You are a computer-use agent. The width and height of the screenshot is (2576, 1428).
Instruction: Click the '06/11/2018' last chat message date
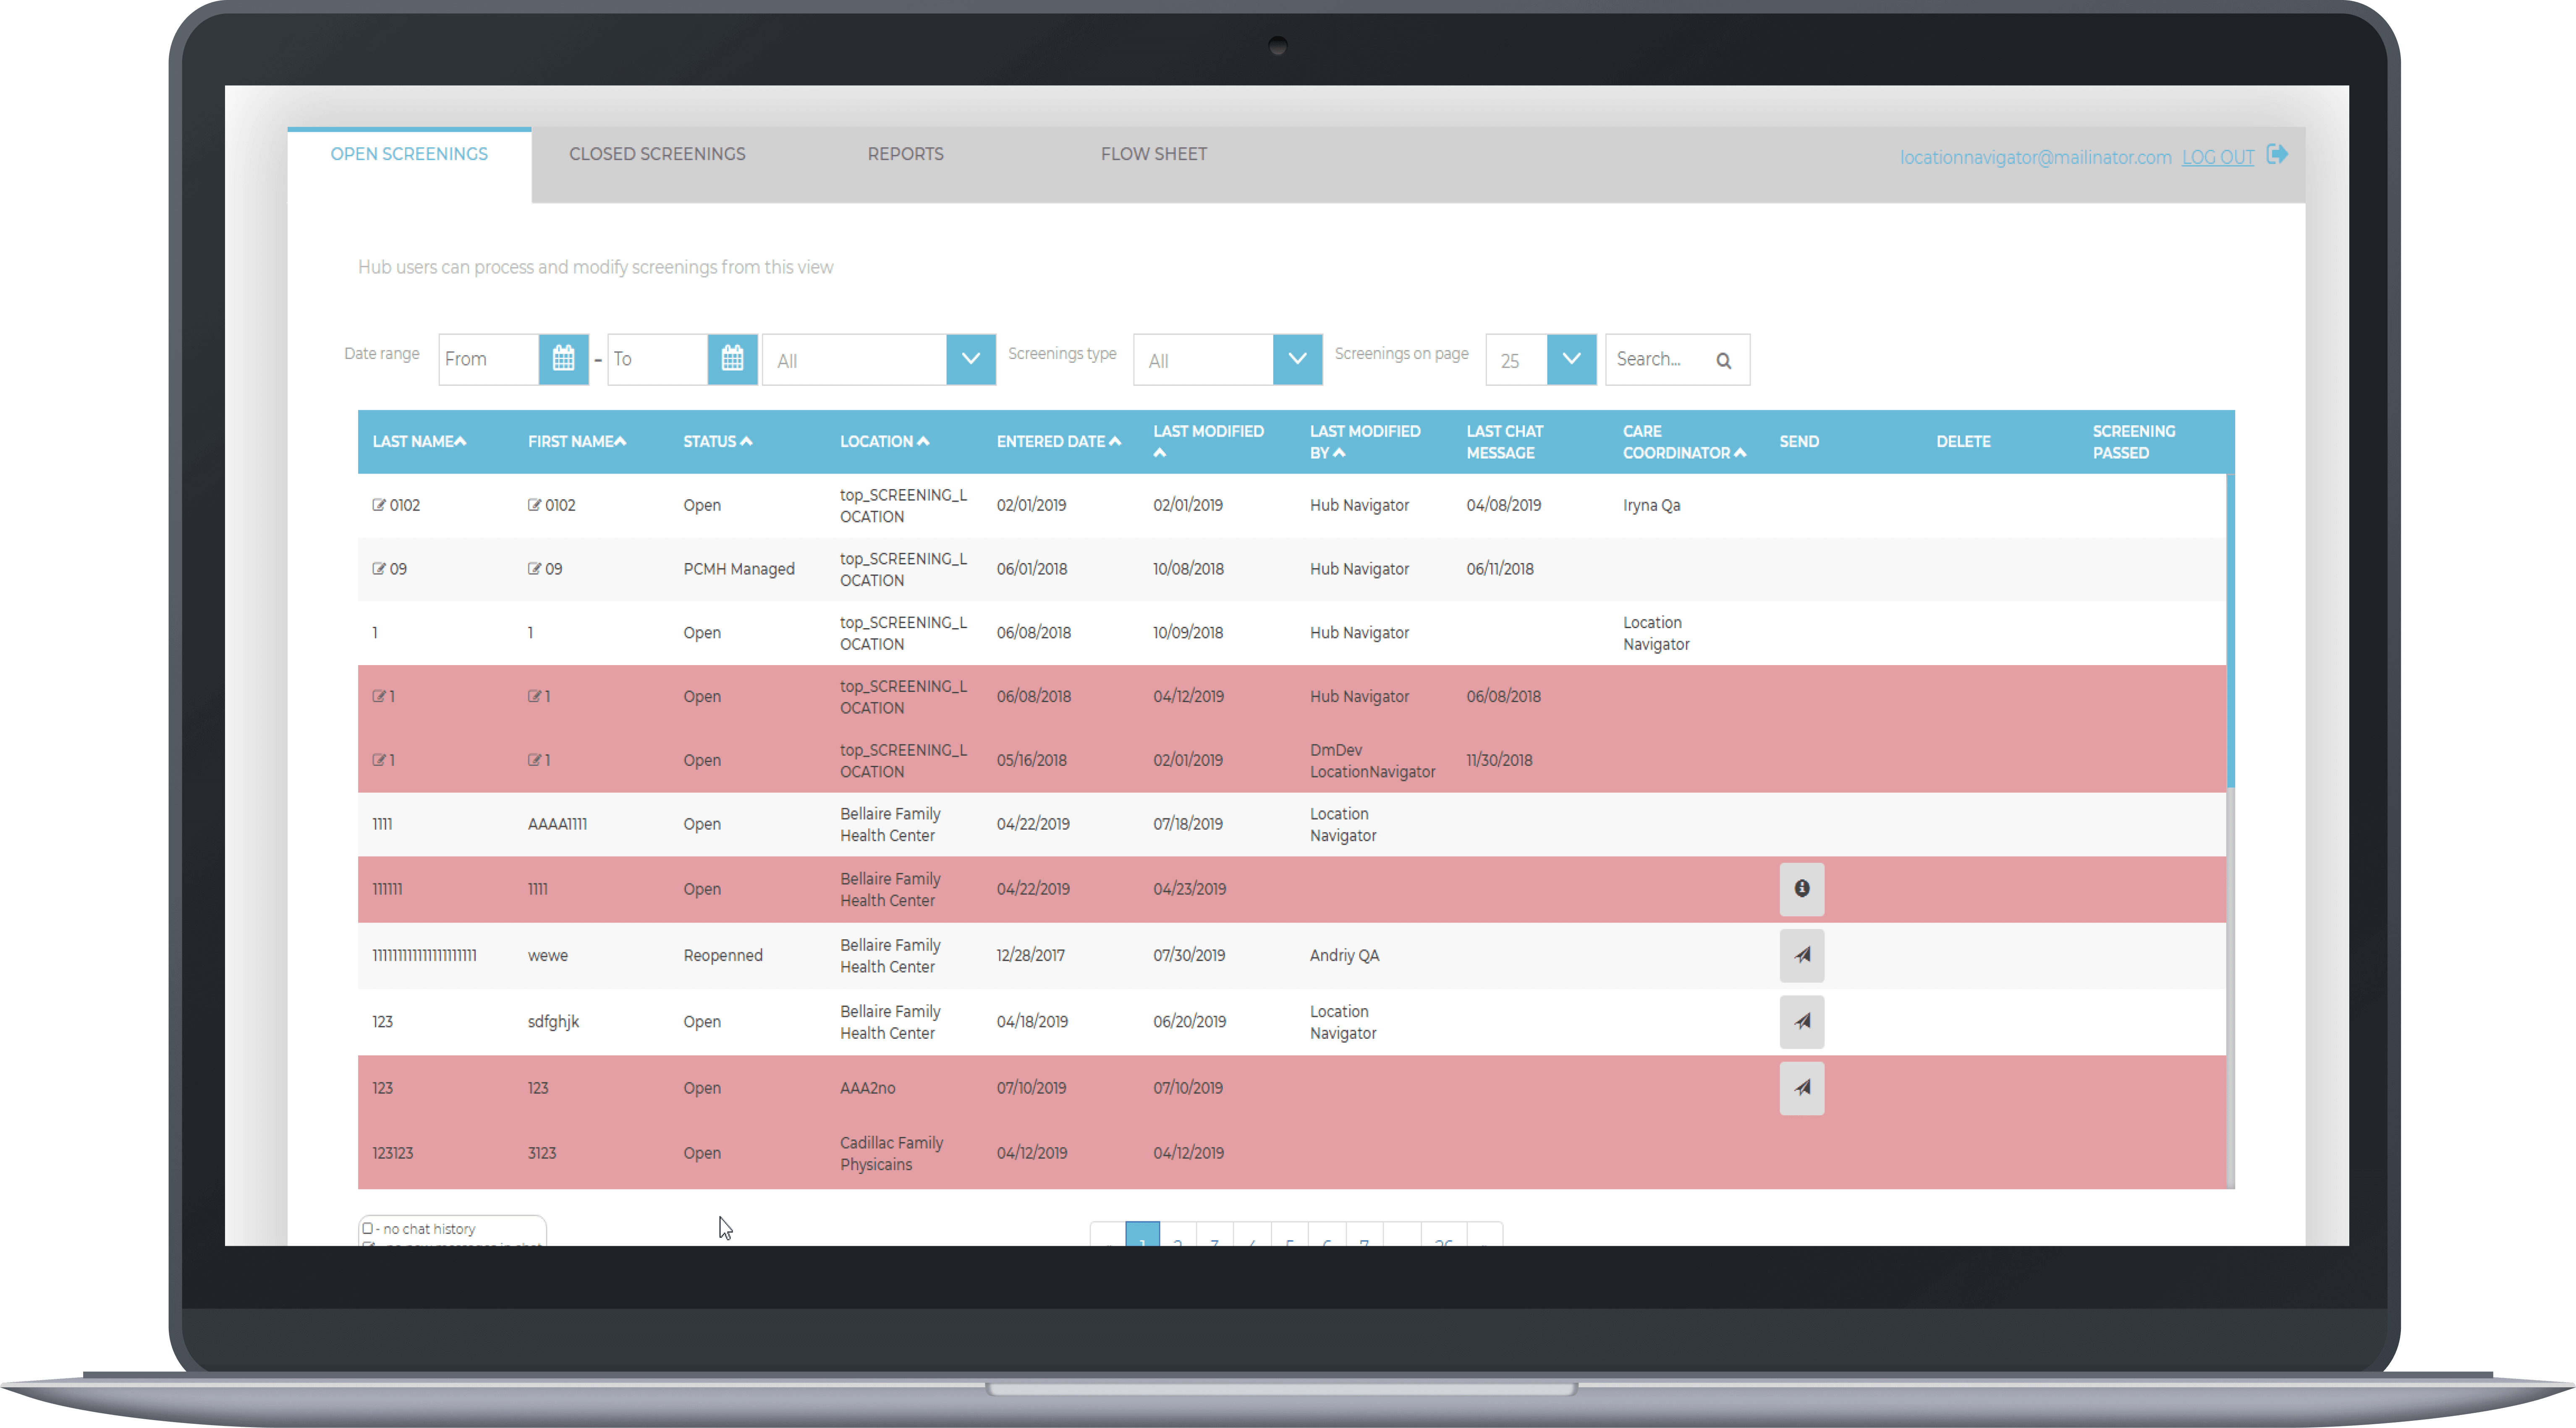(1499, 569)
